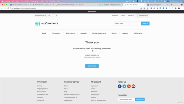184x104 pixels.
Task: Open the Apple menu
Action: point(3,1)
